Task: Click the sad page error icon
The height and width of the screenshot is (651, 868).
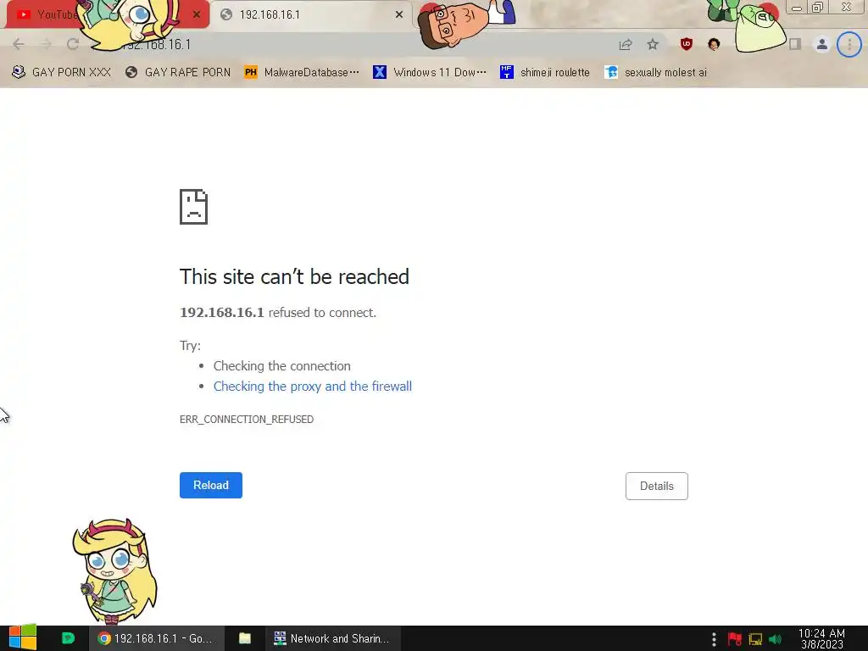Action: coord(194,207)
